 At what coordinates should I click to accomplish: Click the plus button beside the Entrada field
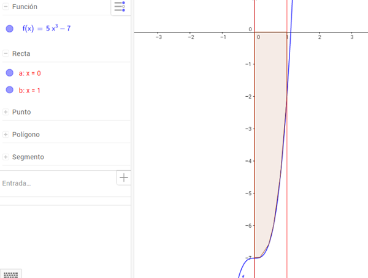click(124, 178)
